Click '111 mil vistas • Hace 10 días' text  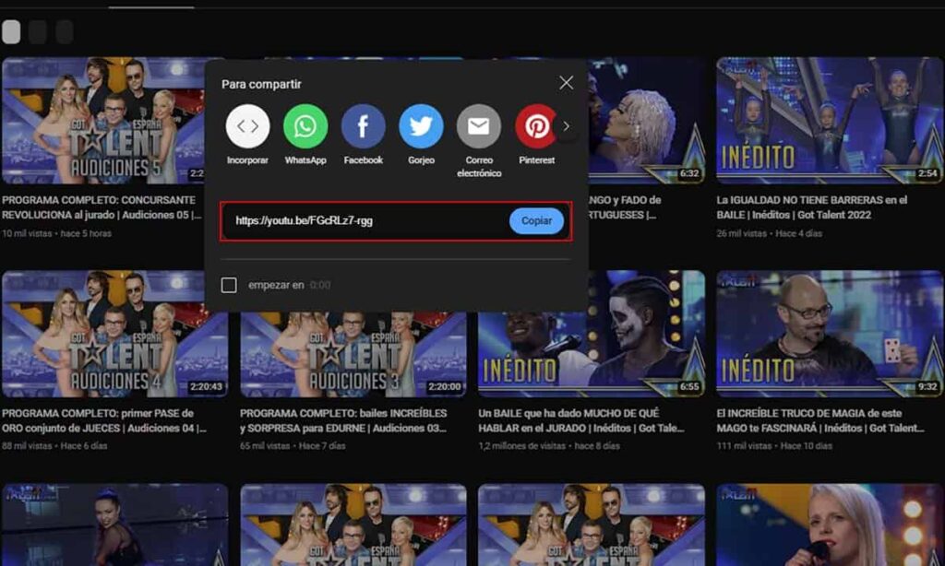pyautogui.click(x=774, y=446)
